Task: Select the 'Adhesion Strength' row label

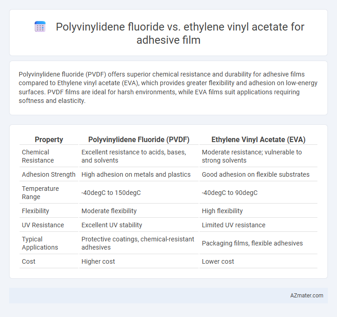Action: 49,174
